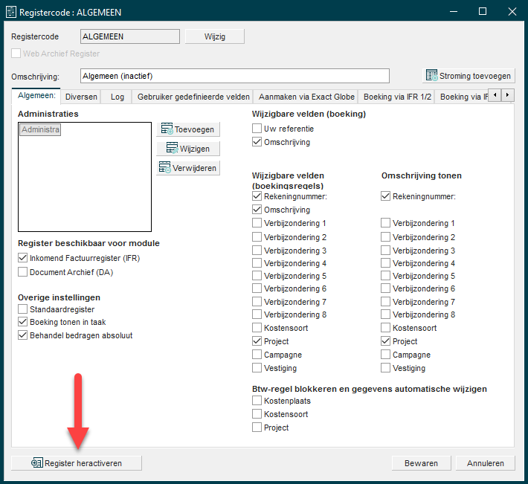Check Campagne under boekingsregels
The image size is (528, 484).
(257, 355)
